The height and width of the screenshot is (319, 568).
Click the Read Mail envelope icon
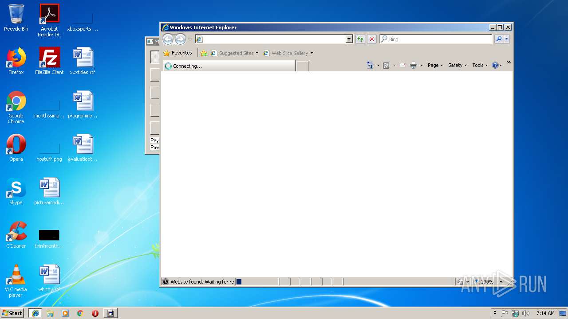[x=403, y=65]
